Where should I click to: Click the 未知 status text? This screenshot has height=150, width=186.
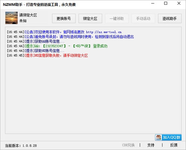tap(23, 21)
